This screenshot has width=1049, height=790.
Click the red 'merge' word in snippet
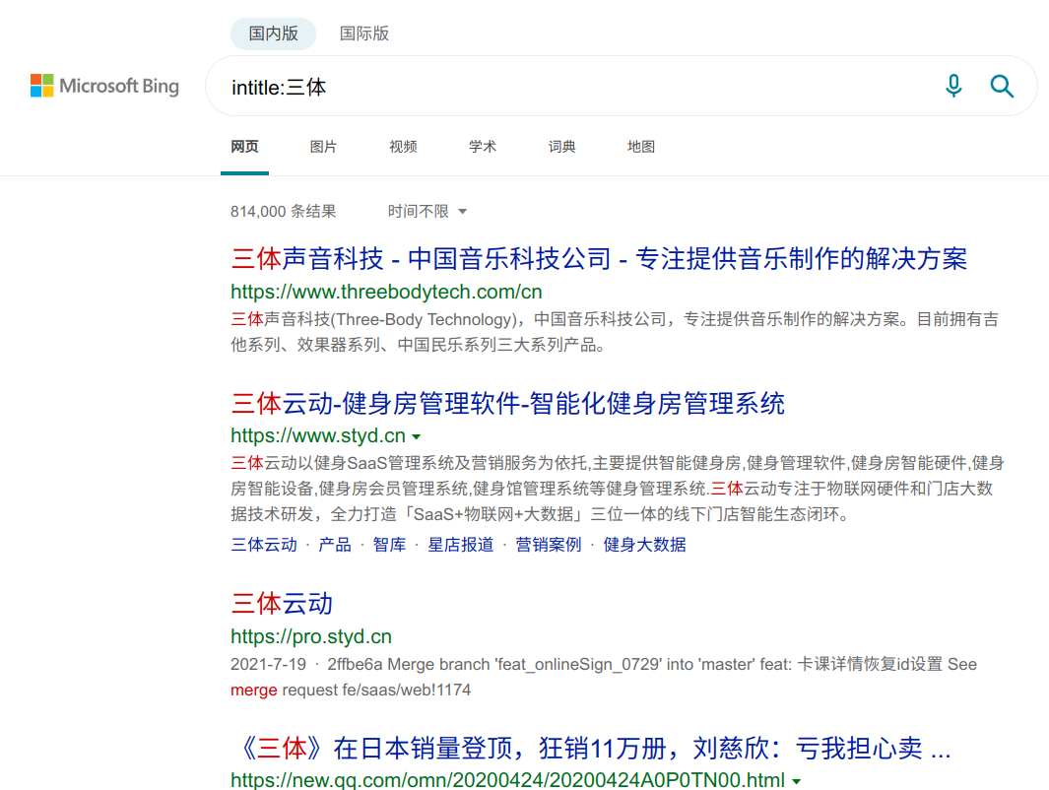(x=253, y=690)
